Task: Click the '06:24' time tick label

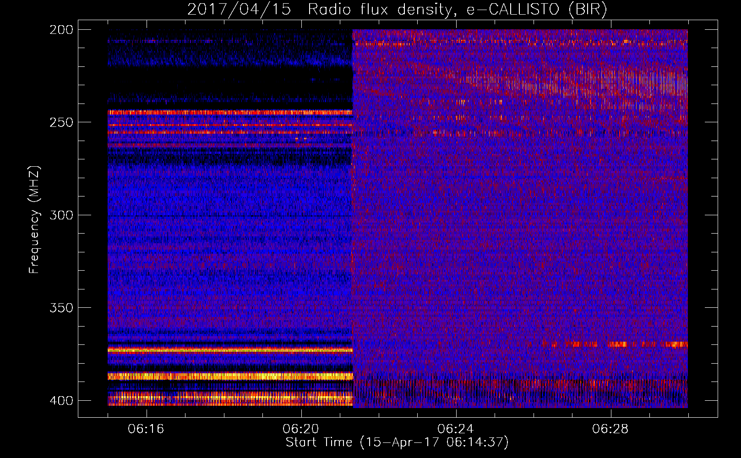Action: click(456, 429)
